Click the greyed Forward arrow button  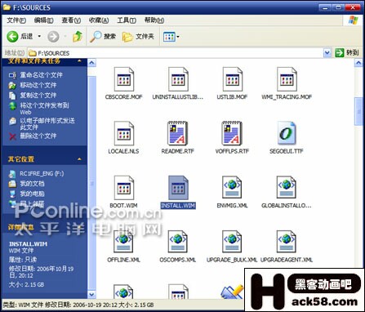click(53, 37)
